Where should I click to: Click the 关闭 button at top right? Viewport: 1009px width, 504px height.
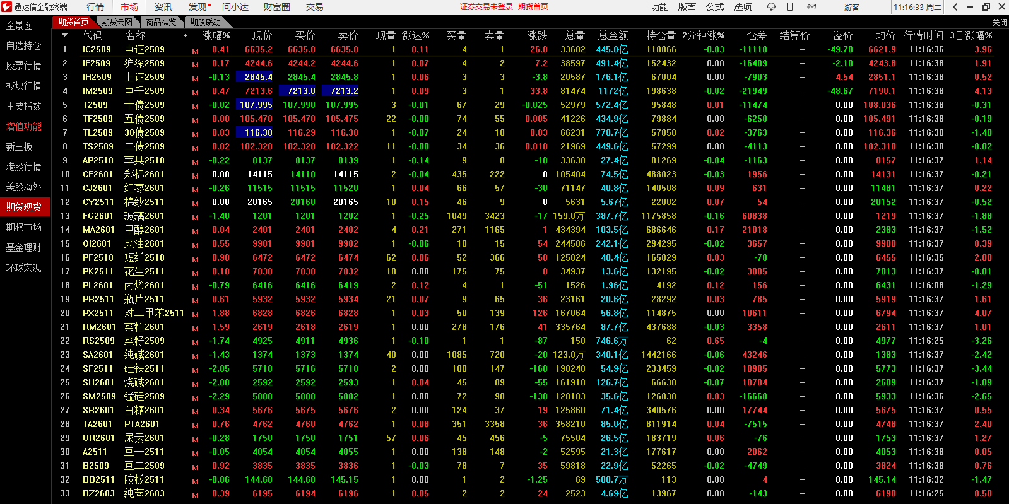[1000, 22]
